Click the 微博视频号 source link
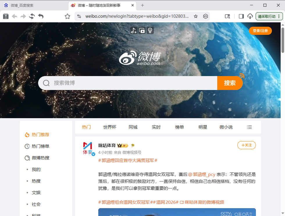The image size is (285, 216). point(132,152)
